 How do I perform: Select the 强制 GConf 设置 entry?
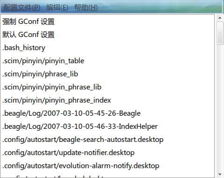[107, 22]
